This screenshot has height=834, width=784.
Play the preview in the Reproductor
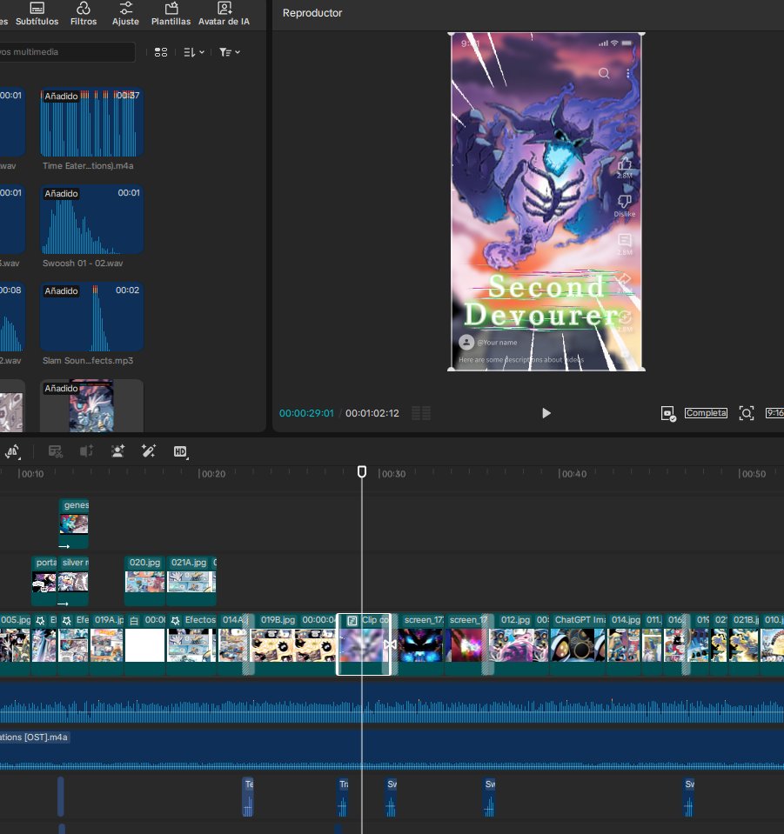click(x=546, y=413)
